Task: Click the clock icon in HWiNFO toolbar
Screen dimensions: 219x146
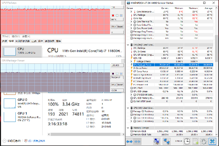Action: 188,141
